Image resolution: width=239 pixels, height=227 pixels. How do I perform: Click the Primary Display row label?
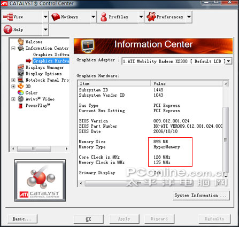coord(97,173)
